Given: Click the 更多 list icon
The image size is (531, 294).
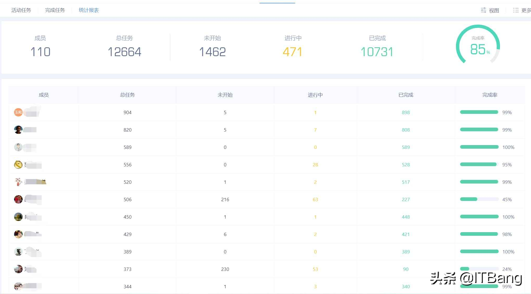Looking at the screenshot, I should coord(516,10).
